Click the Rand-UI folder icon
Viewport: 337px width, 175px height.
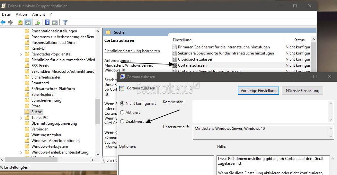tap(27, 48)
